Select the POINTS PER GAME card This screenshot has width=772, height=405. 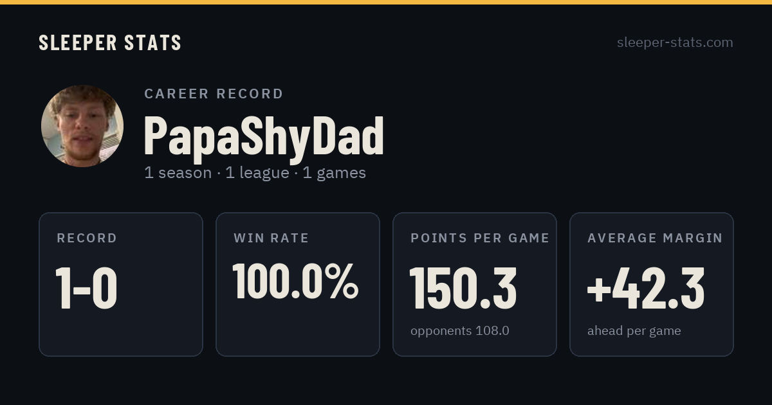[475, 284]
